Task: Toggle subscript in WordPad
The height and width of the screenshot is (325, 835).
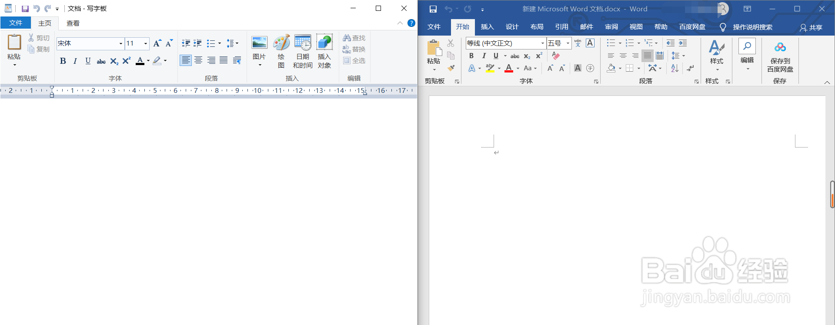Action: (114, 61)
